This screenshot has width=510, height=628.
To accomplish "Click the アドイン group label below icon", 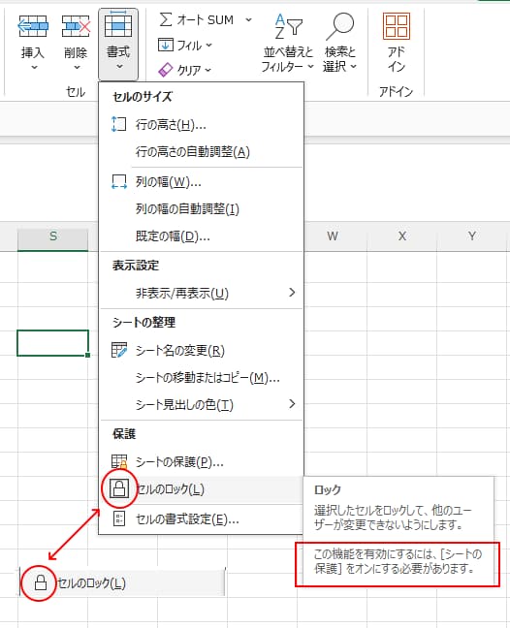I will [x=396, y=92].
